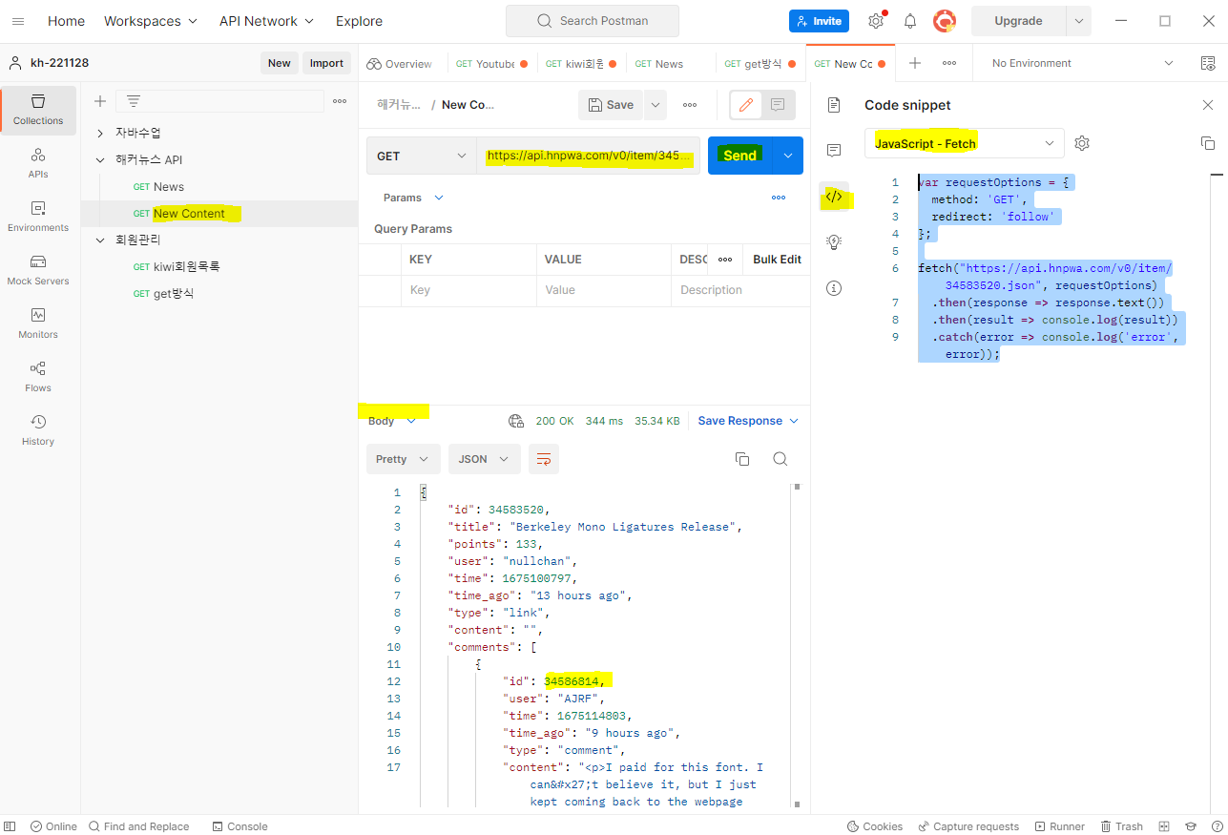
Task: Open the related requests lightbulb icon
Action: coord(834,242)
